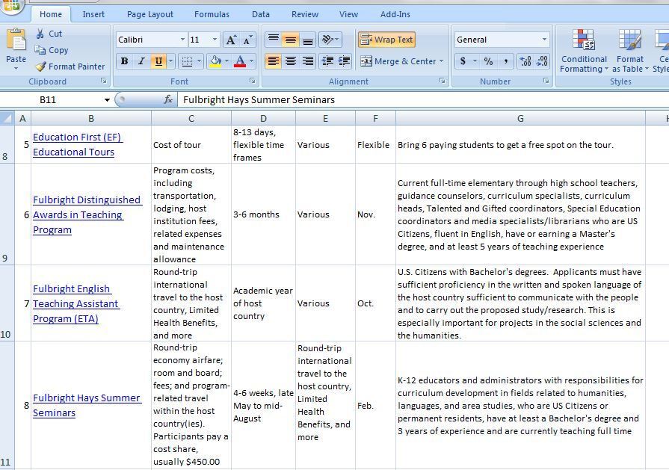Image resolution: width=669 pixels, height=470 pixels.
Task: Click the Cut scissors command
Action: click(x=49, y=34)
